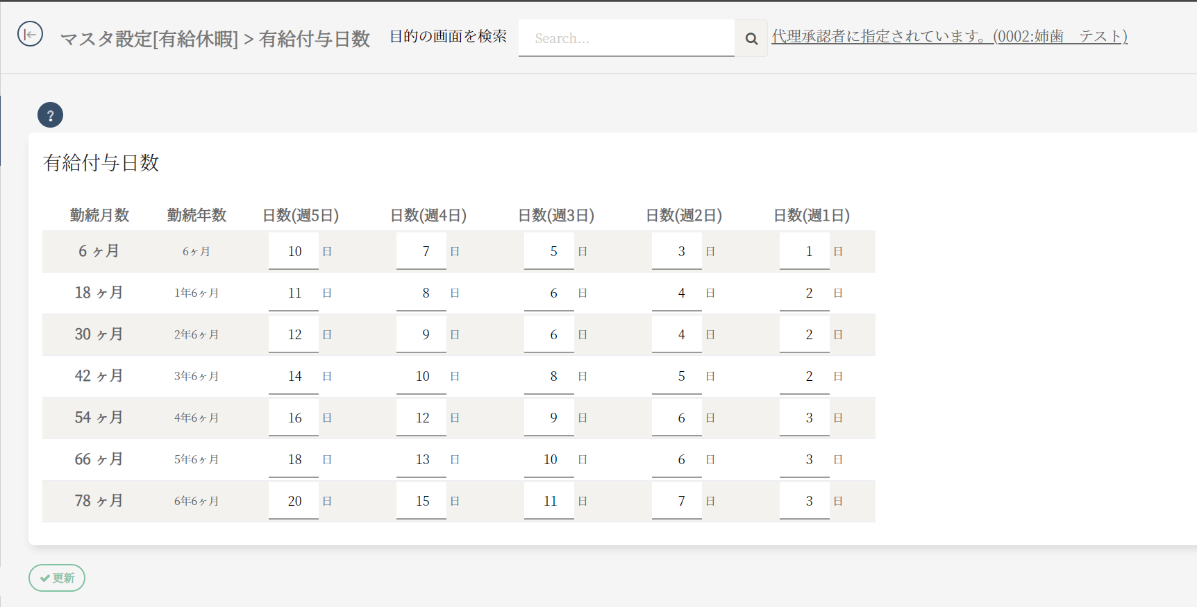
Task: Click the magnifier search icon button
Action: click(x=751, y=39)
